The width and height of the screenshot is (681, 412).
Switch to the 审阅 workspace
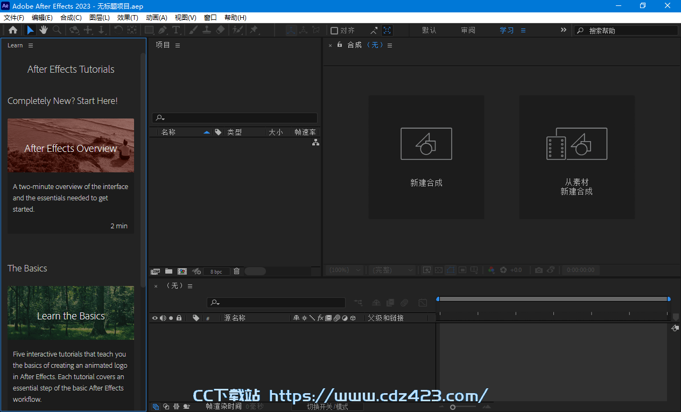(468, 30)
